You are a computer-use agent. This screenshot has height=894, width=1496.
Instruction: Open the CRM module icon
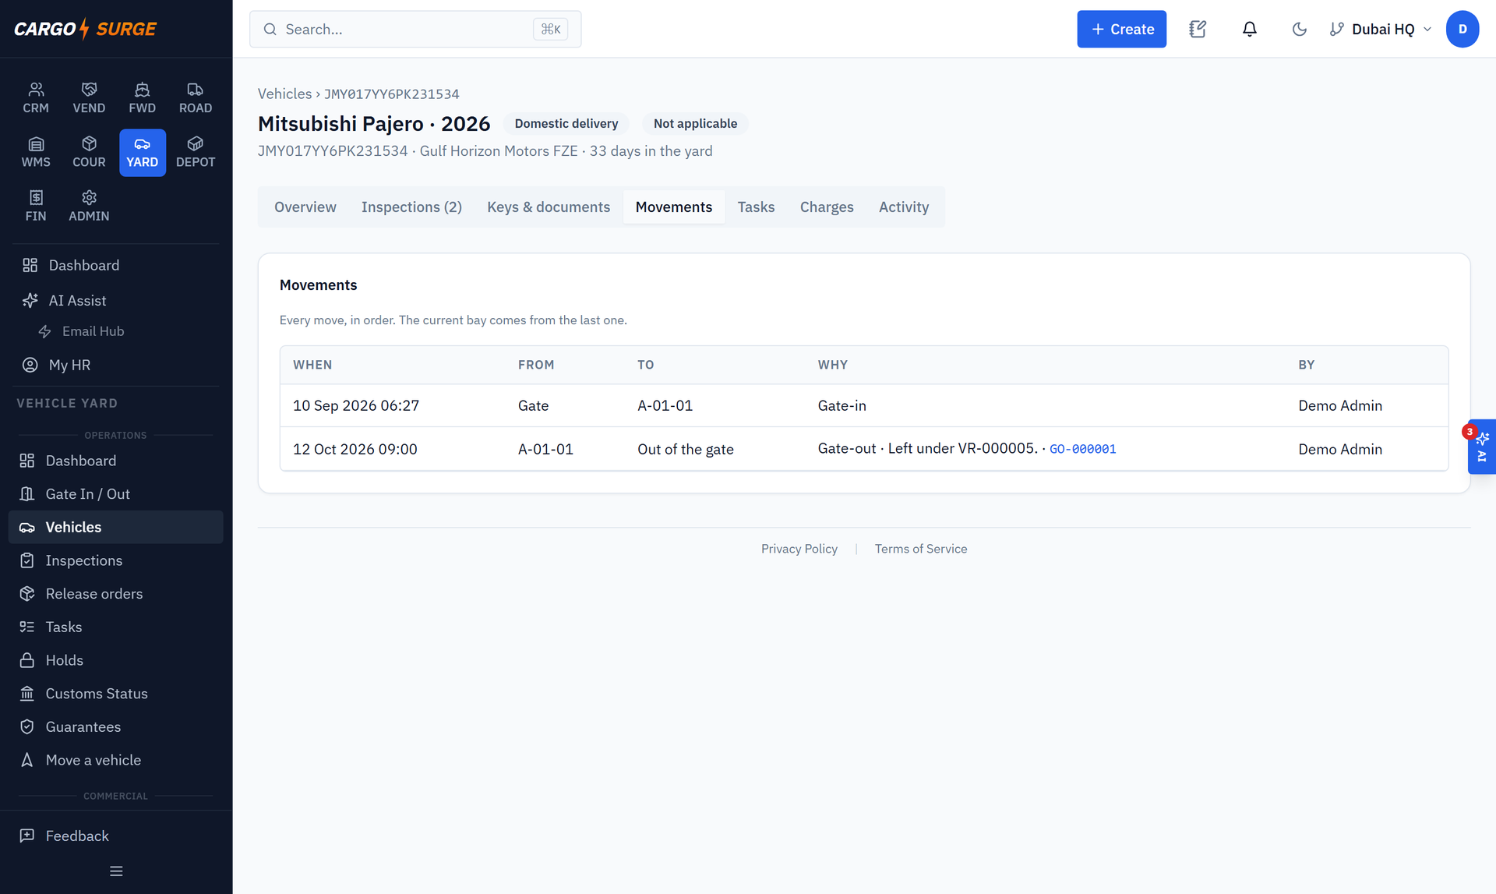coord(36,98)
